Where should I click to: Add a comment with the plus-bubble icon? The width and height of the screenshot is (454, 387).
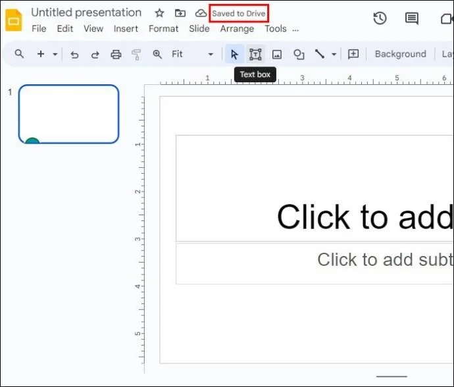(x=353, y=54)
